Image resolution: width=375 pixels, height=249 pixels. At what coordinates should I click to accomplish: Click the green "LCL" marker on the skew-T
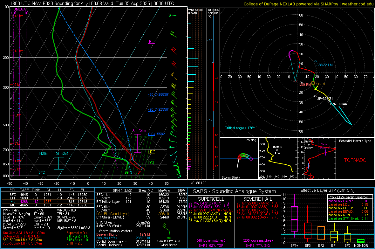click(x=151, y=163)
